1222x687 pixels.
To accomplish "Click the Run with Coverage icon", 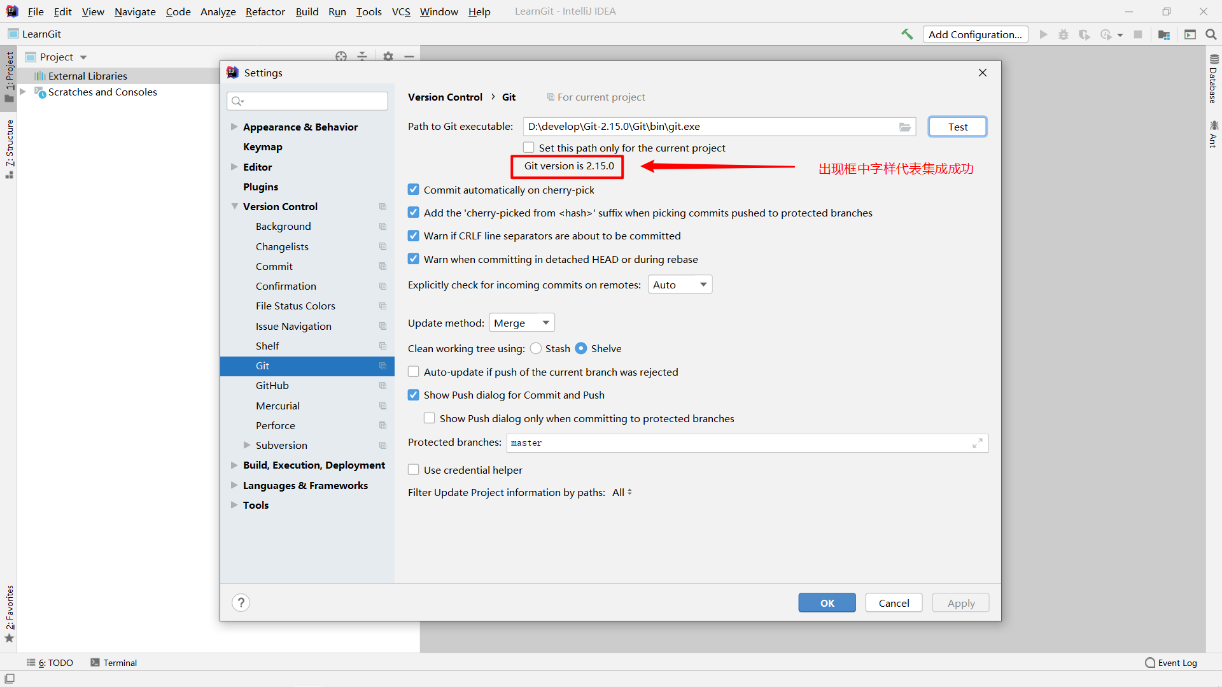I will click(x=1085, y=34).
